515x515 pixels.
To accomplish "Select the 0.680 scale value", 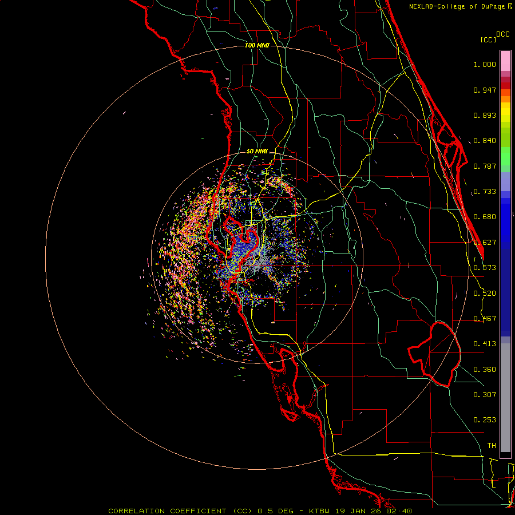I will pos(485,217).
